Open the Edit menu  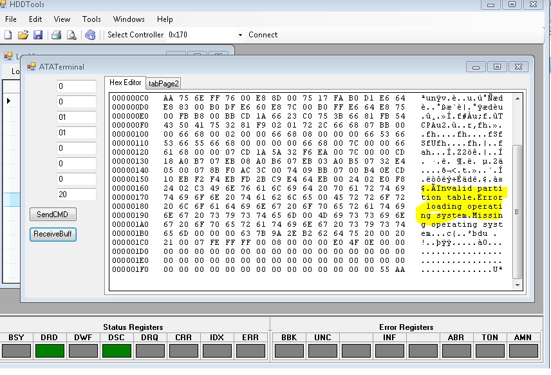tap(35, 19)
